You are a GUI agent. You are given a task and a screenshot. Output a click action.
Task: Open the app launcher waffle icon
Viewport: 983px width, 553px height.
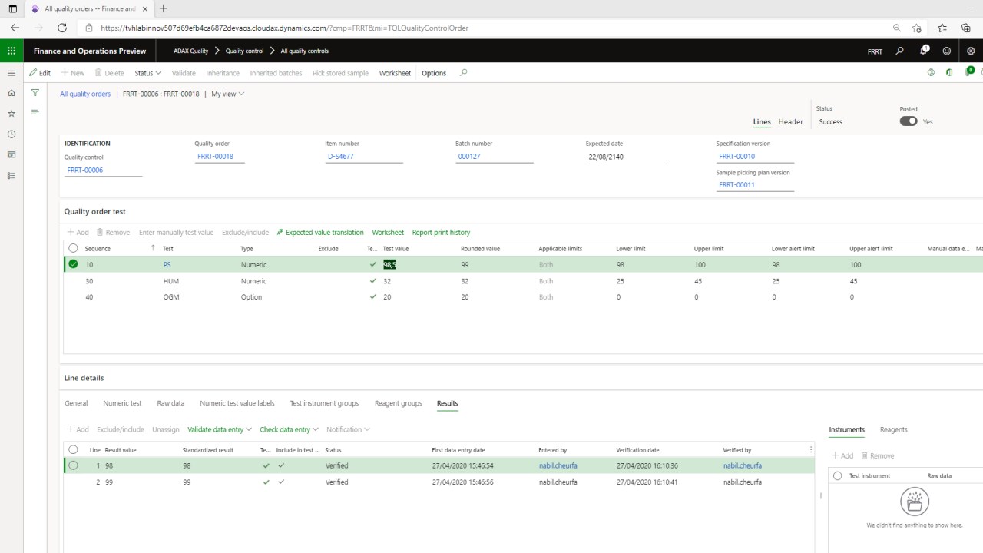(12, 51)
